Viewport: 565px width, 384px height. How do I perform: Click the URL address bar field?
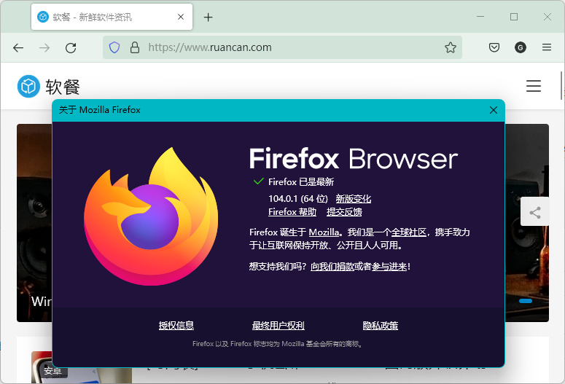(x=292, y=47)
